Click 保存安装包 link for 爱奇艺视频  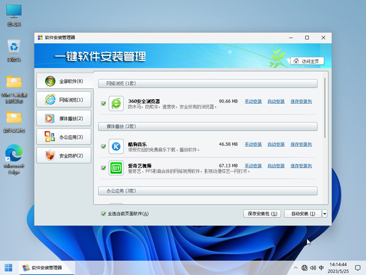pyautogui.click(x=301, y=166)
